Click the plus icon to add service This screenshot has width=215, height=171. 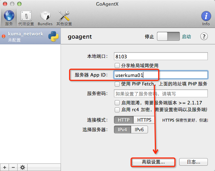[5, 167]
